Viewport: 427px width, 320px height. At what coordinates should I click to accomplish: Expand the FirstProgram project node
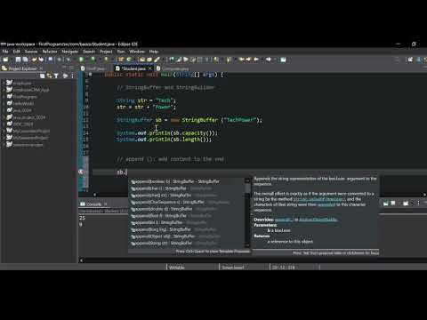[4, 97]
